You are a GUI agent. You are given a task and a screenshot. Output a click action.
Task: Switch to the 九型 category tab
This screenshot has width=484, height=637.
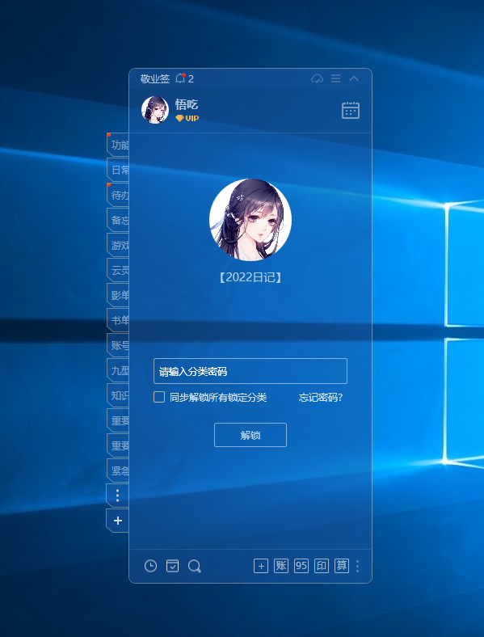pos(118,370)
